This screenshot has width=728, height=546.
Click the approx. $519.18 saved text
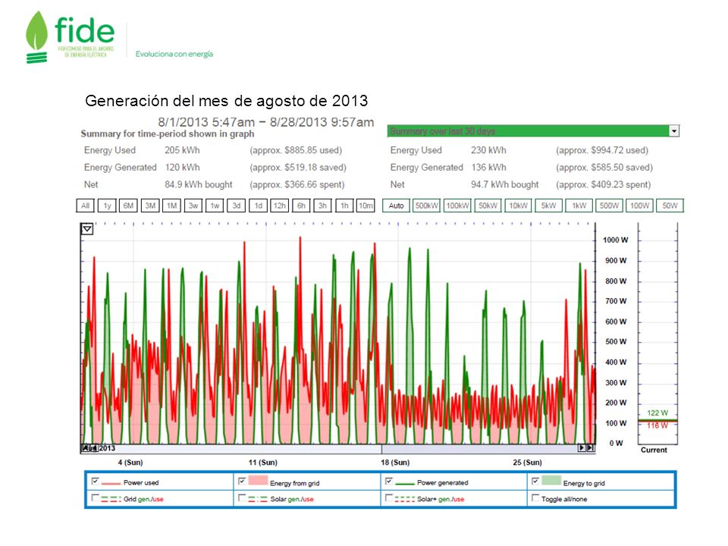click(298, 168)
